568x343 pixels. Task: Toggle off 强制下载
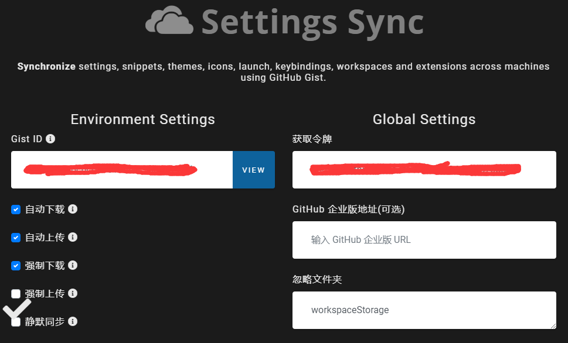point(15,265)
